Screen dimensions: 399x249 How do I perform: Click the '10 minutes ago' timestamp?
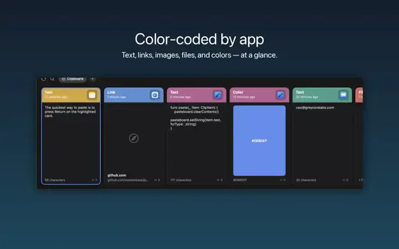pyautogui.click(x=243, y=97)
